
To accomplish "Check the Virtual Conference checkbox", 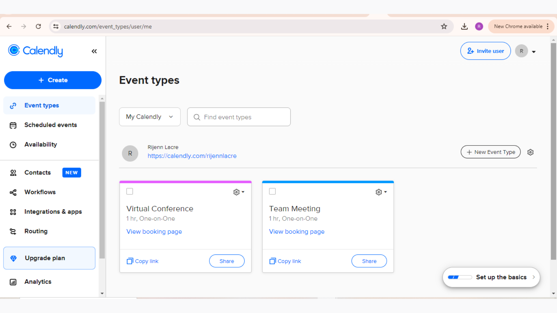I will (x=130, y=191).
